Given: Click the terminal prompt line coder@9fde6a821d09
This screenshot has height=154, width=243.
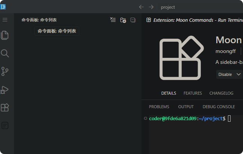Looking at the screenshot, I should coord(187,119).
